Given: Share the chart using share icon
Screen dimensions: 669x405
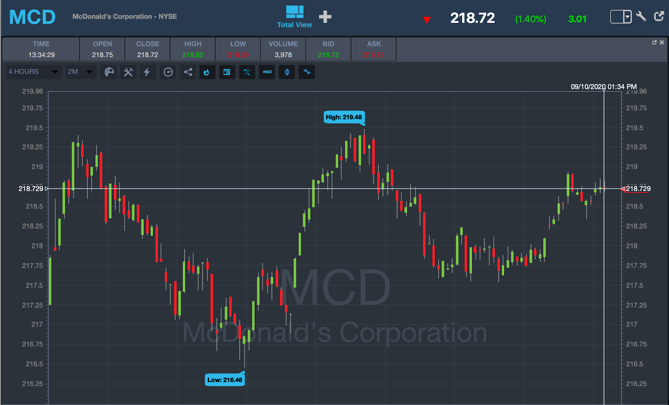Looking at the screenshot, I should click(188, 72).
